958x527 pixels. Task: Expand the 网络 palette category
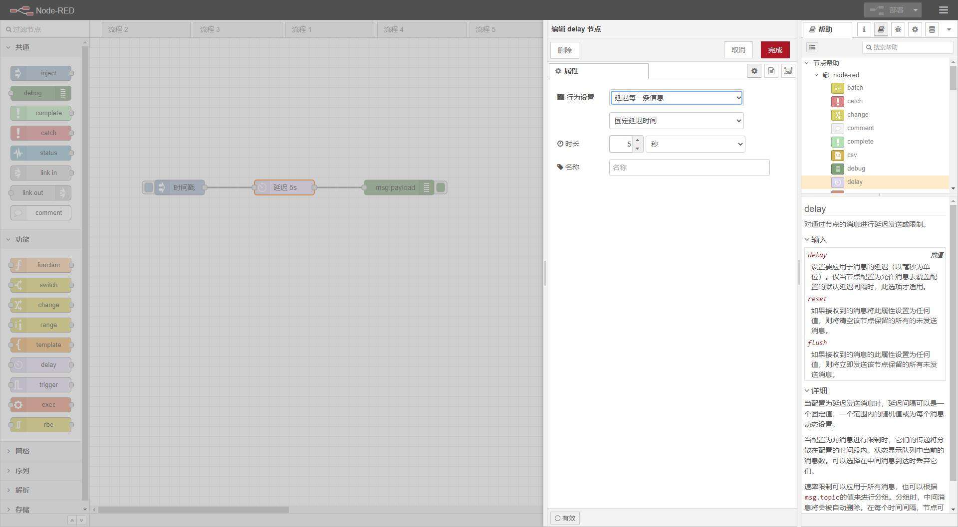(41, 451)
